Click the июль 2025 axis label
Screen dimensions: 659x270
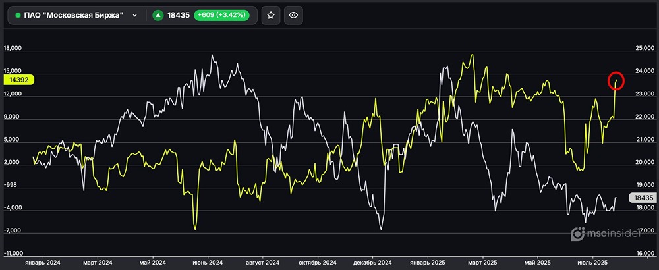[593, 263]
